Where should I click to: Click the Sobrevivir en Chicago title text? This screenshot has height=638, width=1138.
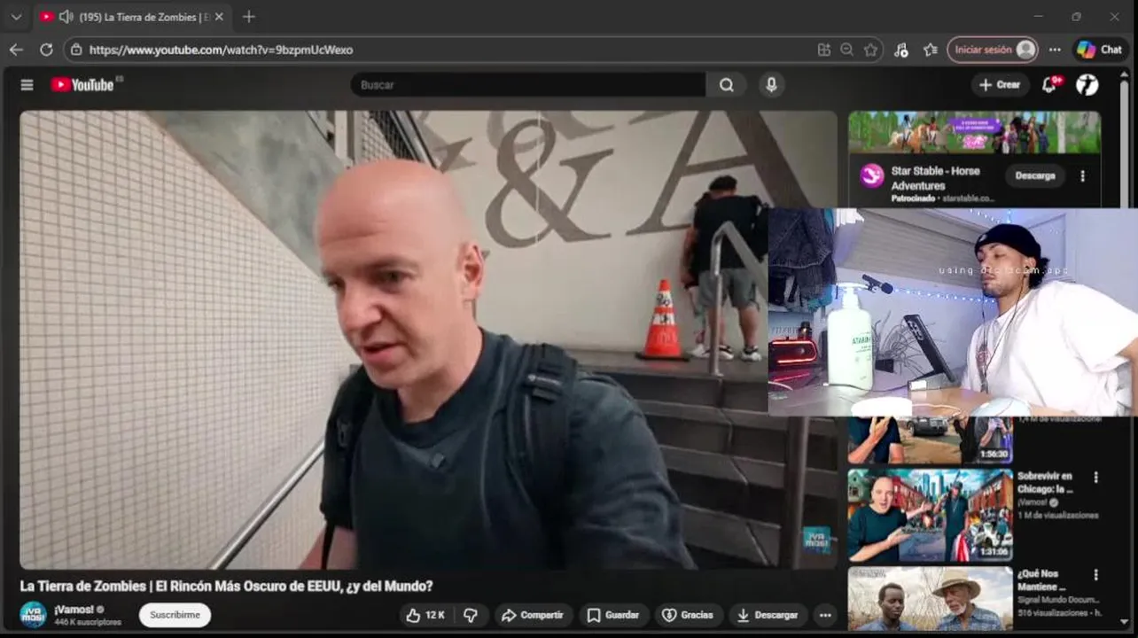pyautogui.click(x=1045, y=482)
